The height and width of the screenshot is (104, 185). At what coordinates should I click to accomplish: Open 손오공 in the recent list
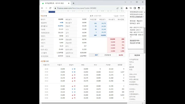(132, 92)
